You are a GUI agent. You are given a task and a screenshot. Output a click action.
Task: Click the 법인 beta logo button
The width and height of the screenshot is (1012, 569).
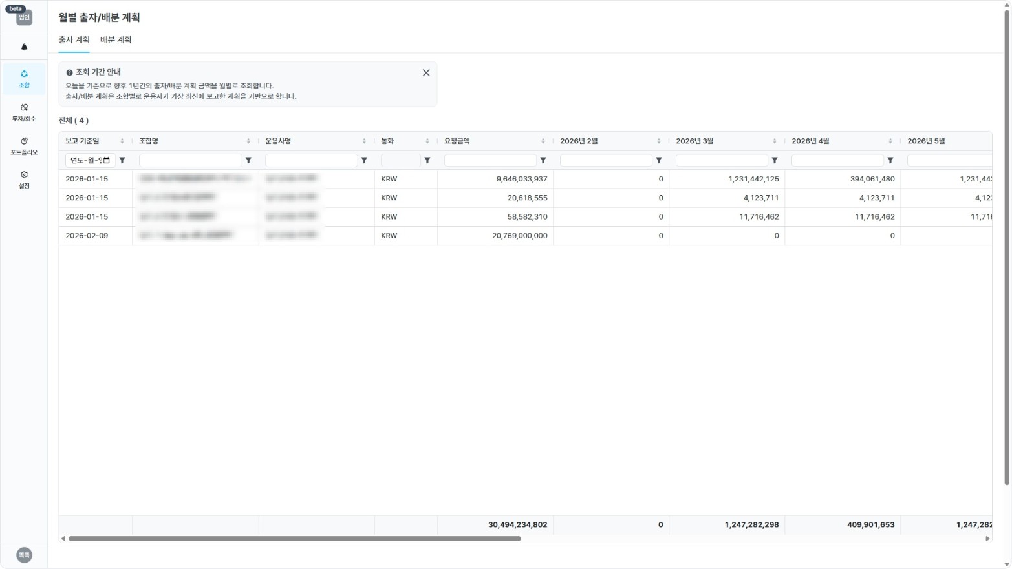[24, 16]
